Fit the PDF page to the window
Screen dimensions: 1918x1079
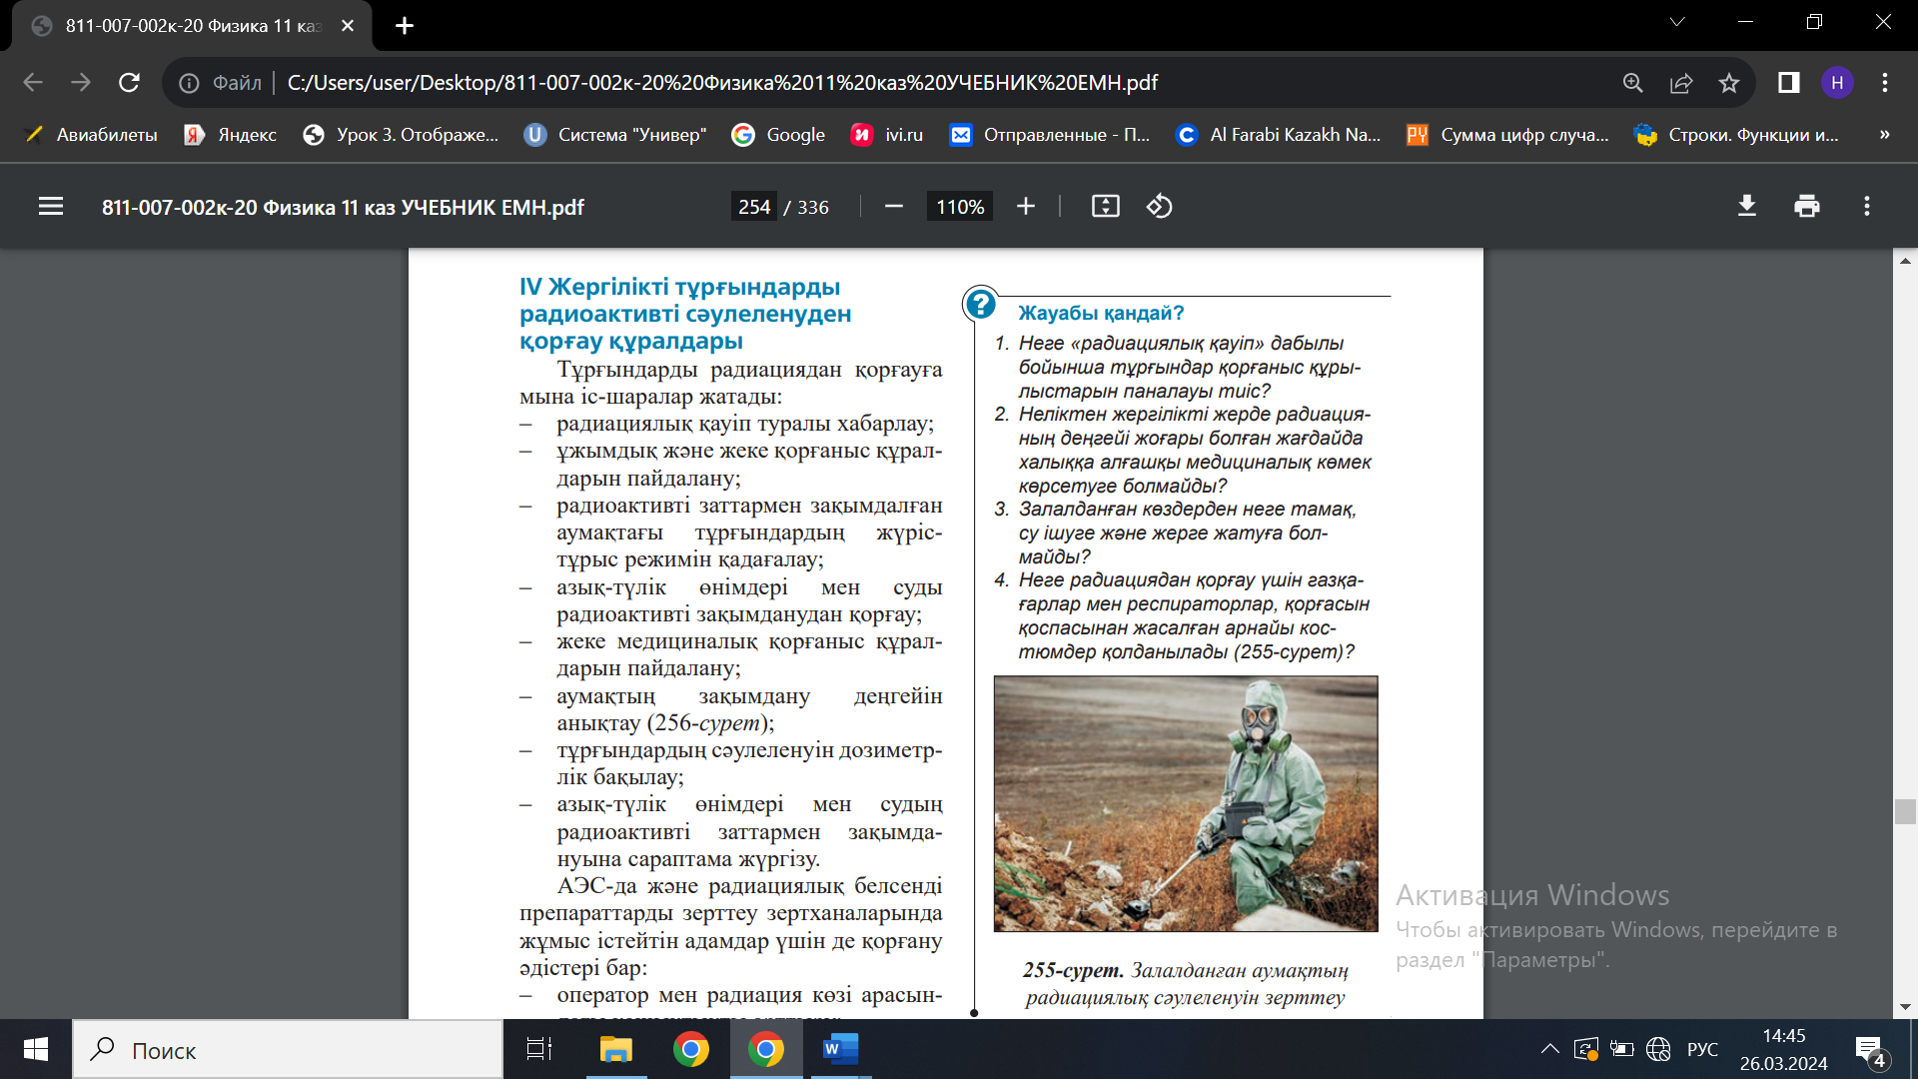1105,207
